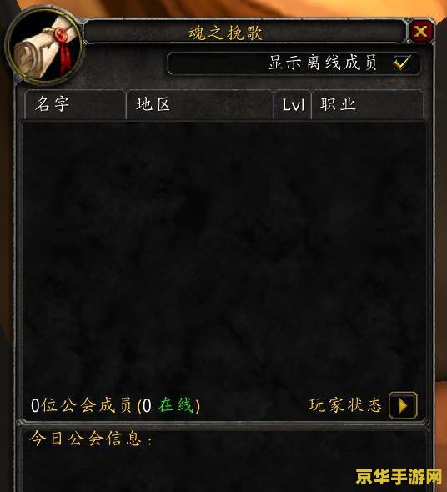Click the 0位公会成员 counter text
Screen dimensions: 447x492
click(82, 405)
